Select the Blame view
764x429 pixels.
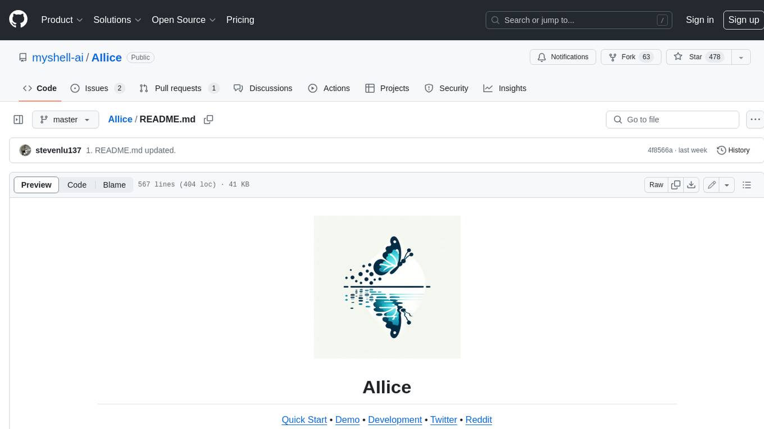[114, 185]
